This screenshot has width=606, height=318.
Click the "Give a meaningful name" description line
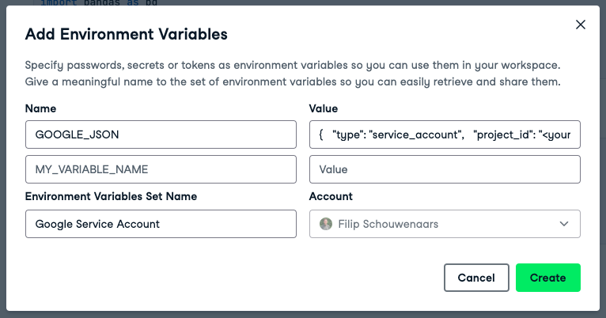[x=293, y=81]
